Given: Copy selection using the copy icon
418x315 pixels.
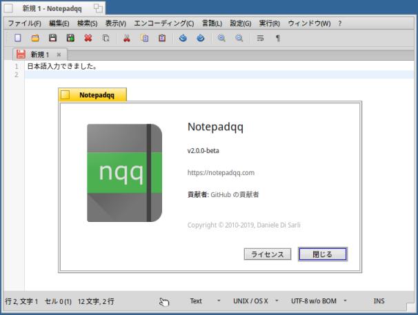Looking at the screenshot, I should pyautogui.click(x=144, y=38).
